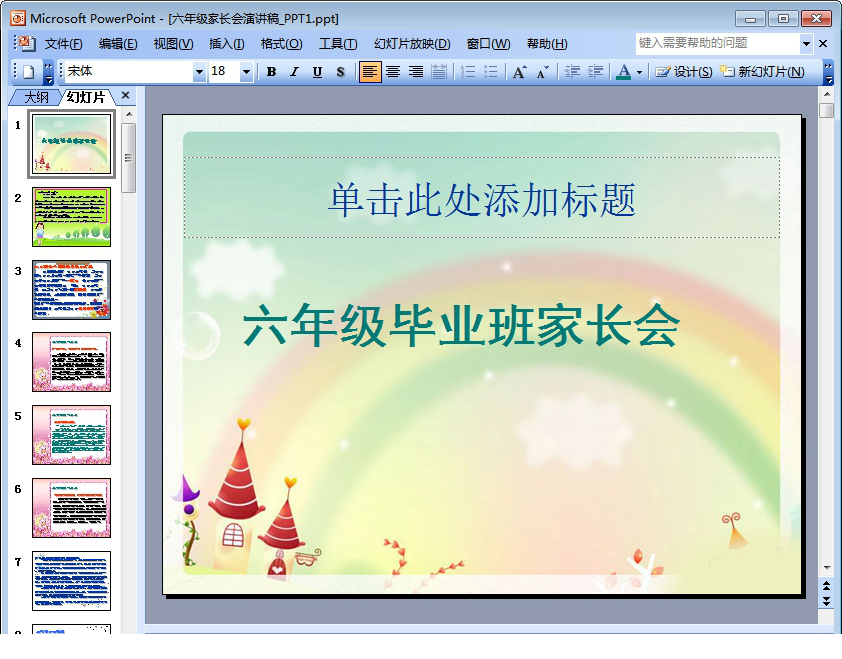
Task: Click title placeholder 单击此处添加标题
Action: pos(482,199)
